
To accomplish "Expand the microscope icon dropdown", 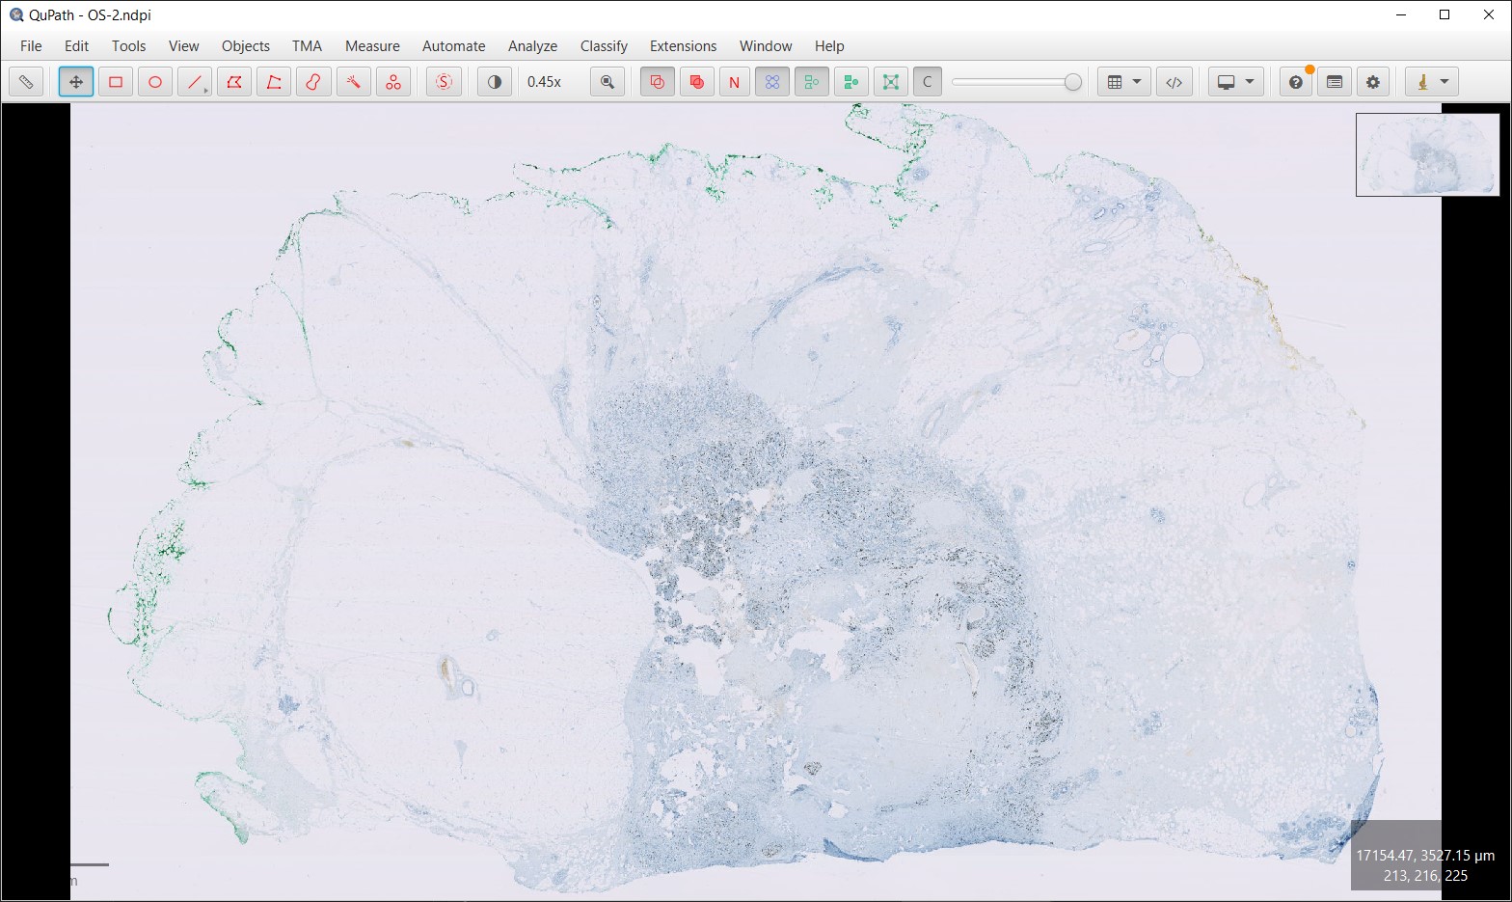I will point(1444,82).
